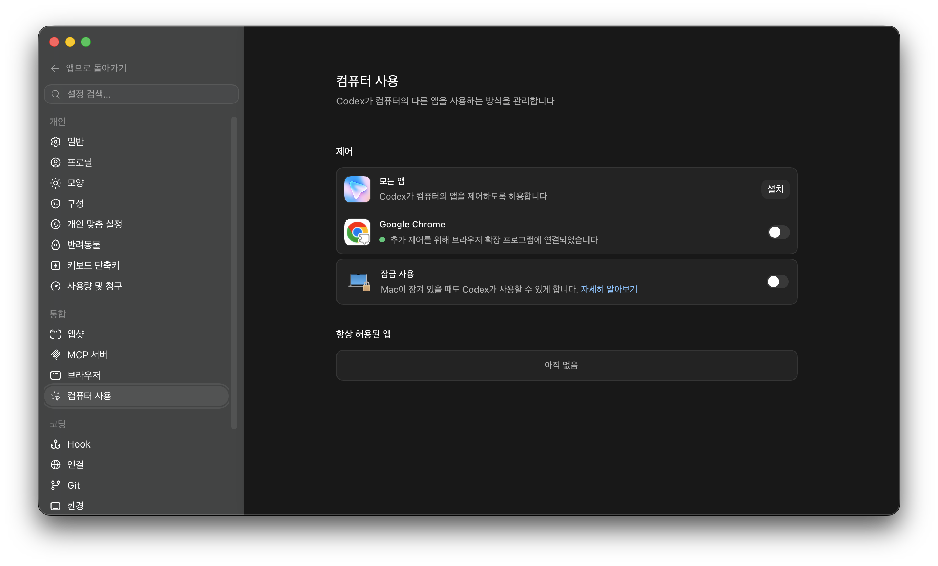Viewport: 938px width, 566px height.
Task: Click the 제어 section label
Action: coord(344,151)
